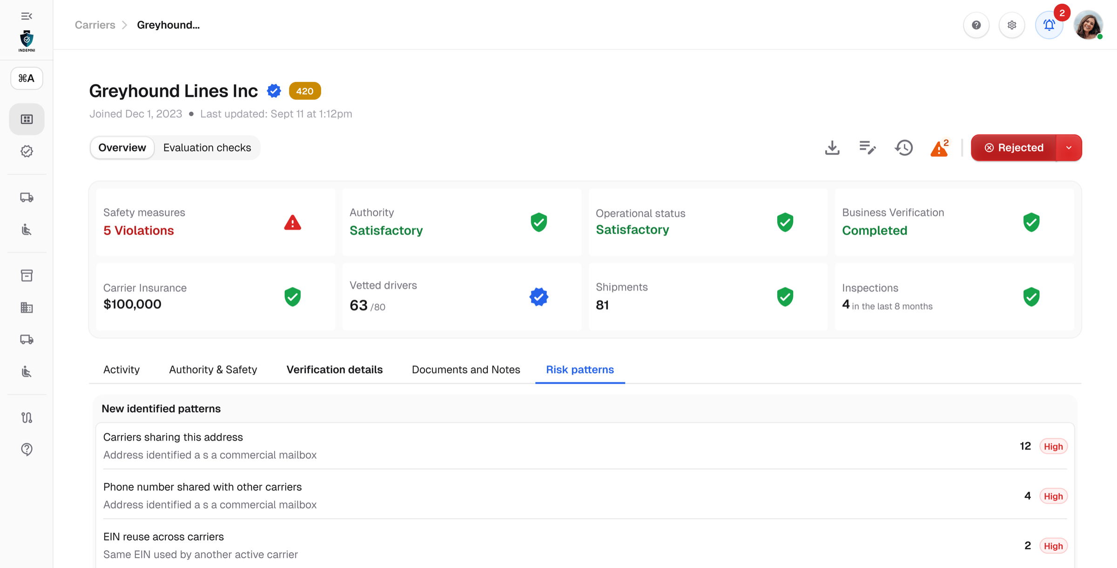Download the carrier report
Screen dimensions: 1117x568
pos(832,148)
